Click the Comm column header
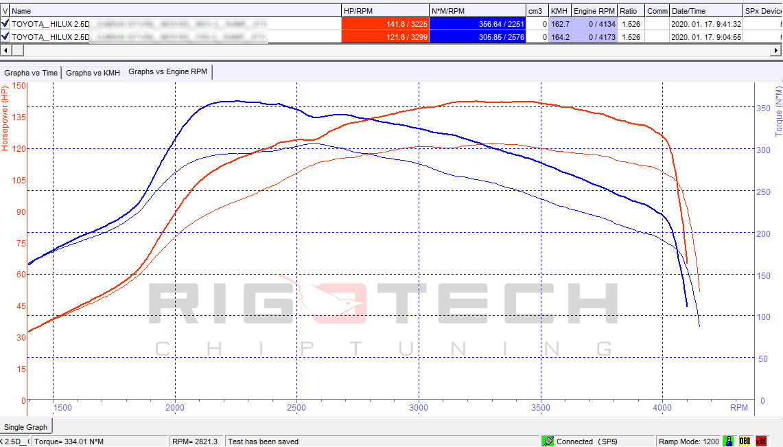This screenshot has width=783, height=447. point(657,10)
